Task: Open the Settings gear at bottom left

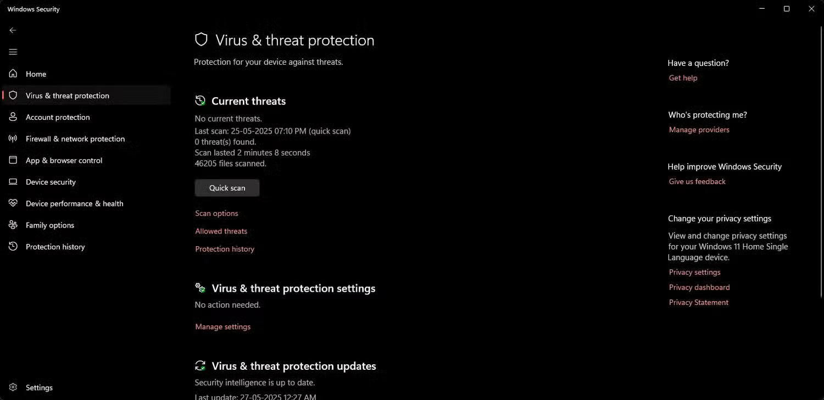Action: click(x=13, y=387)
